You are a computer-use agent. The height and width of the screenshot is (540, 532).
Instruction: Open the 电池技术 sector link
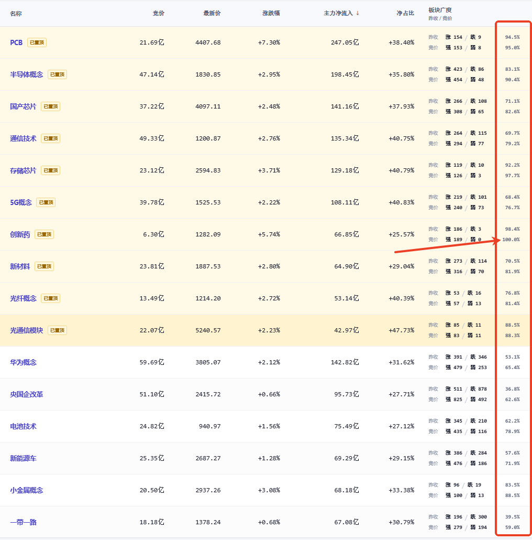pos(23,426)
